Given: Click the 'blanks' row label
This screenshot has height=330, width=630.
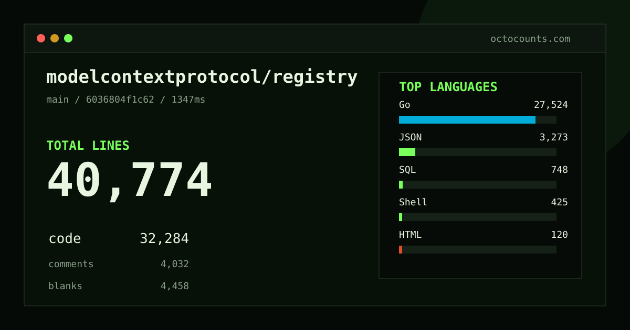Looking at the screenshot, I should [x=65, y=286].
